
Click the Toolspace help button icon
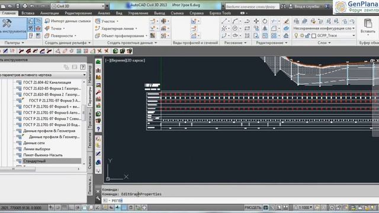point(83,67)
